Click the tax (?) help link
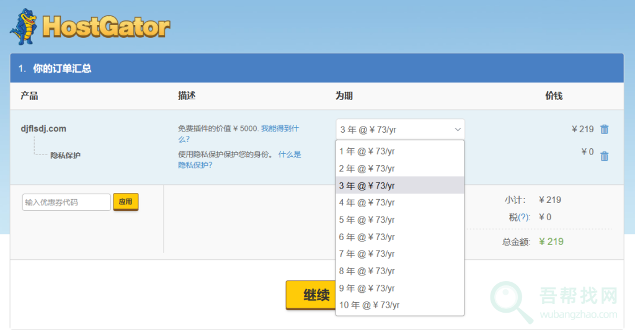The image size is (635, 335). [x=524, y=217]
